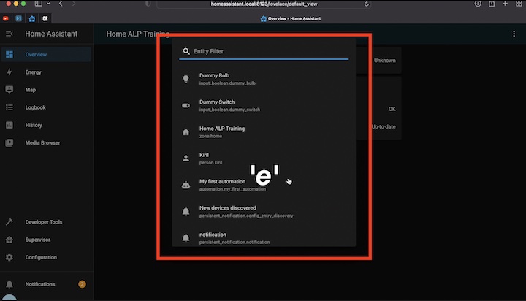Click the browser address bar URL
The height and width of the screenshot is (301, 526).
coord(264,4)
